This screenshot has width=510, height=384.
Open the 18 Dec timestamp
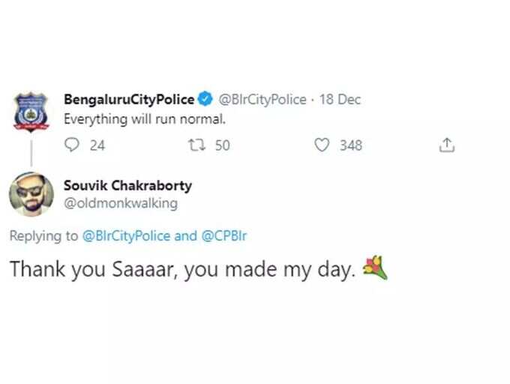point(340,100)
